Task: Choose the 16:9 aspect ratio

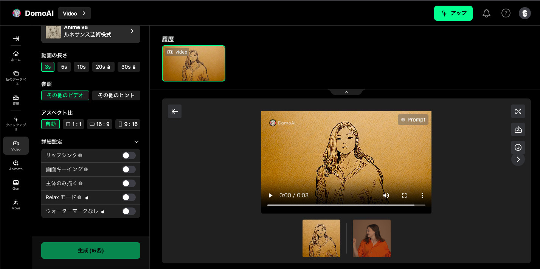Action: tap(99, 124)
